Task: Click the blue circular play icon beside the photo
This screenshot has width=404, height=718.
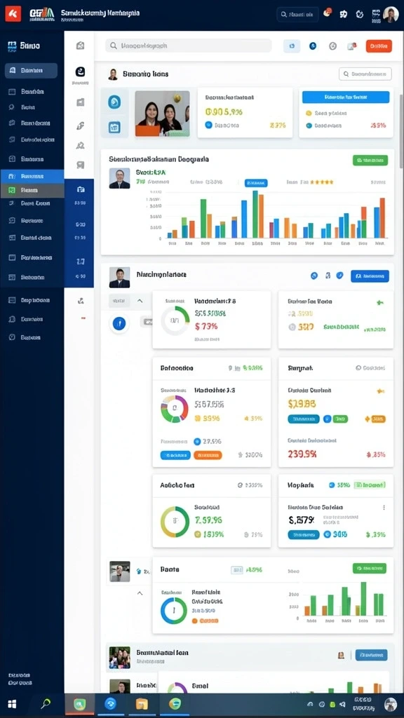Action: [114, 102]
